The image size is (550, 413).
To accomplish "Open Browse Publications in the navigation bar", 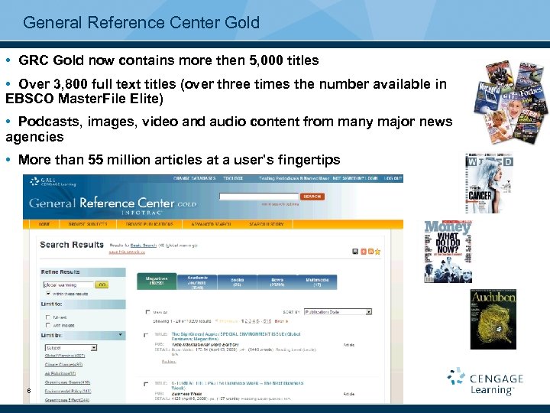I will [x=150, y=224].
